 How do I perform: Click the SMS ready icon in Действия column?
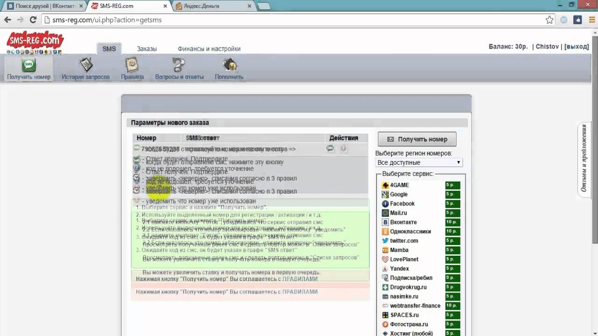[x=330, y=148]
